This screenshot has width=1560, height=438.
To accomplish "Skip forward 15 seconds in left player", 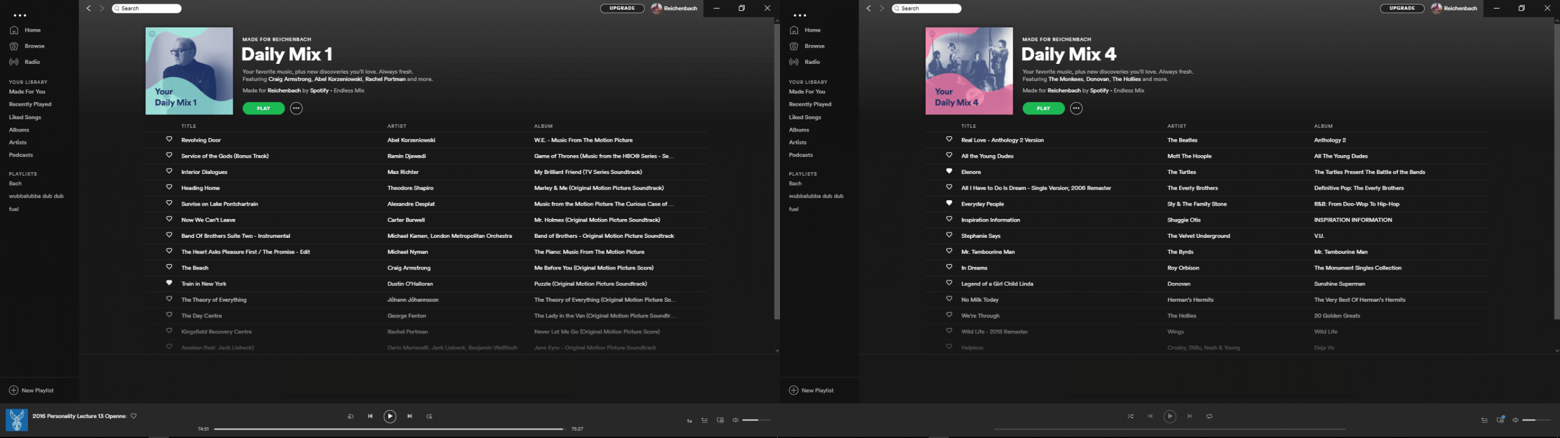I will click(x=429, y=417).
